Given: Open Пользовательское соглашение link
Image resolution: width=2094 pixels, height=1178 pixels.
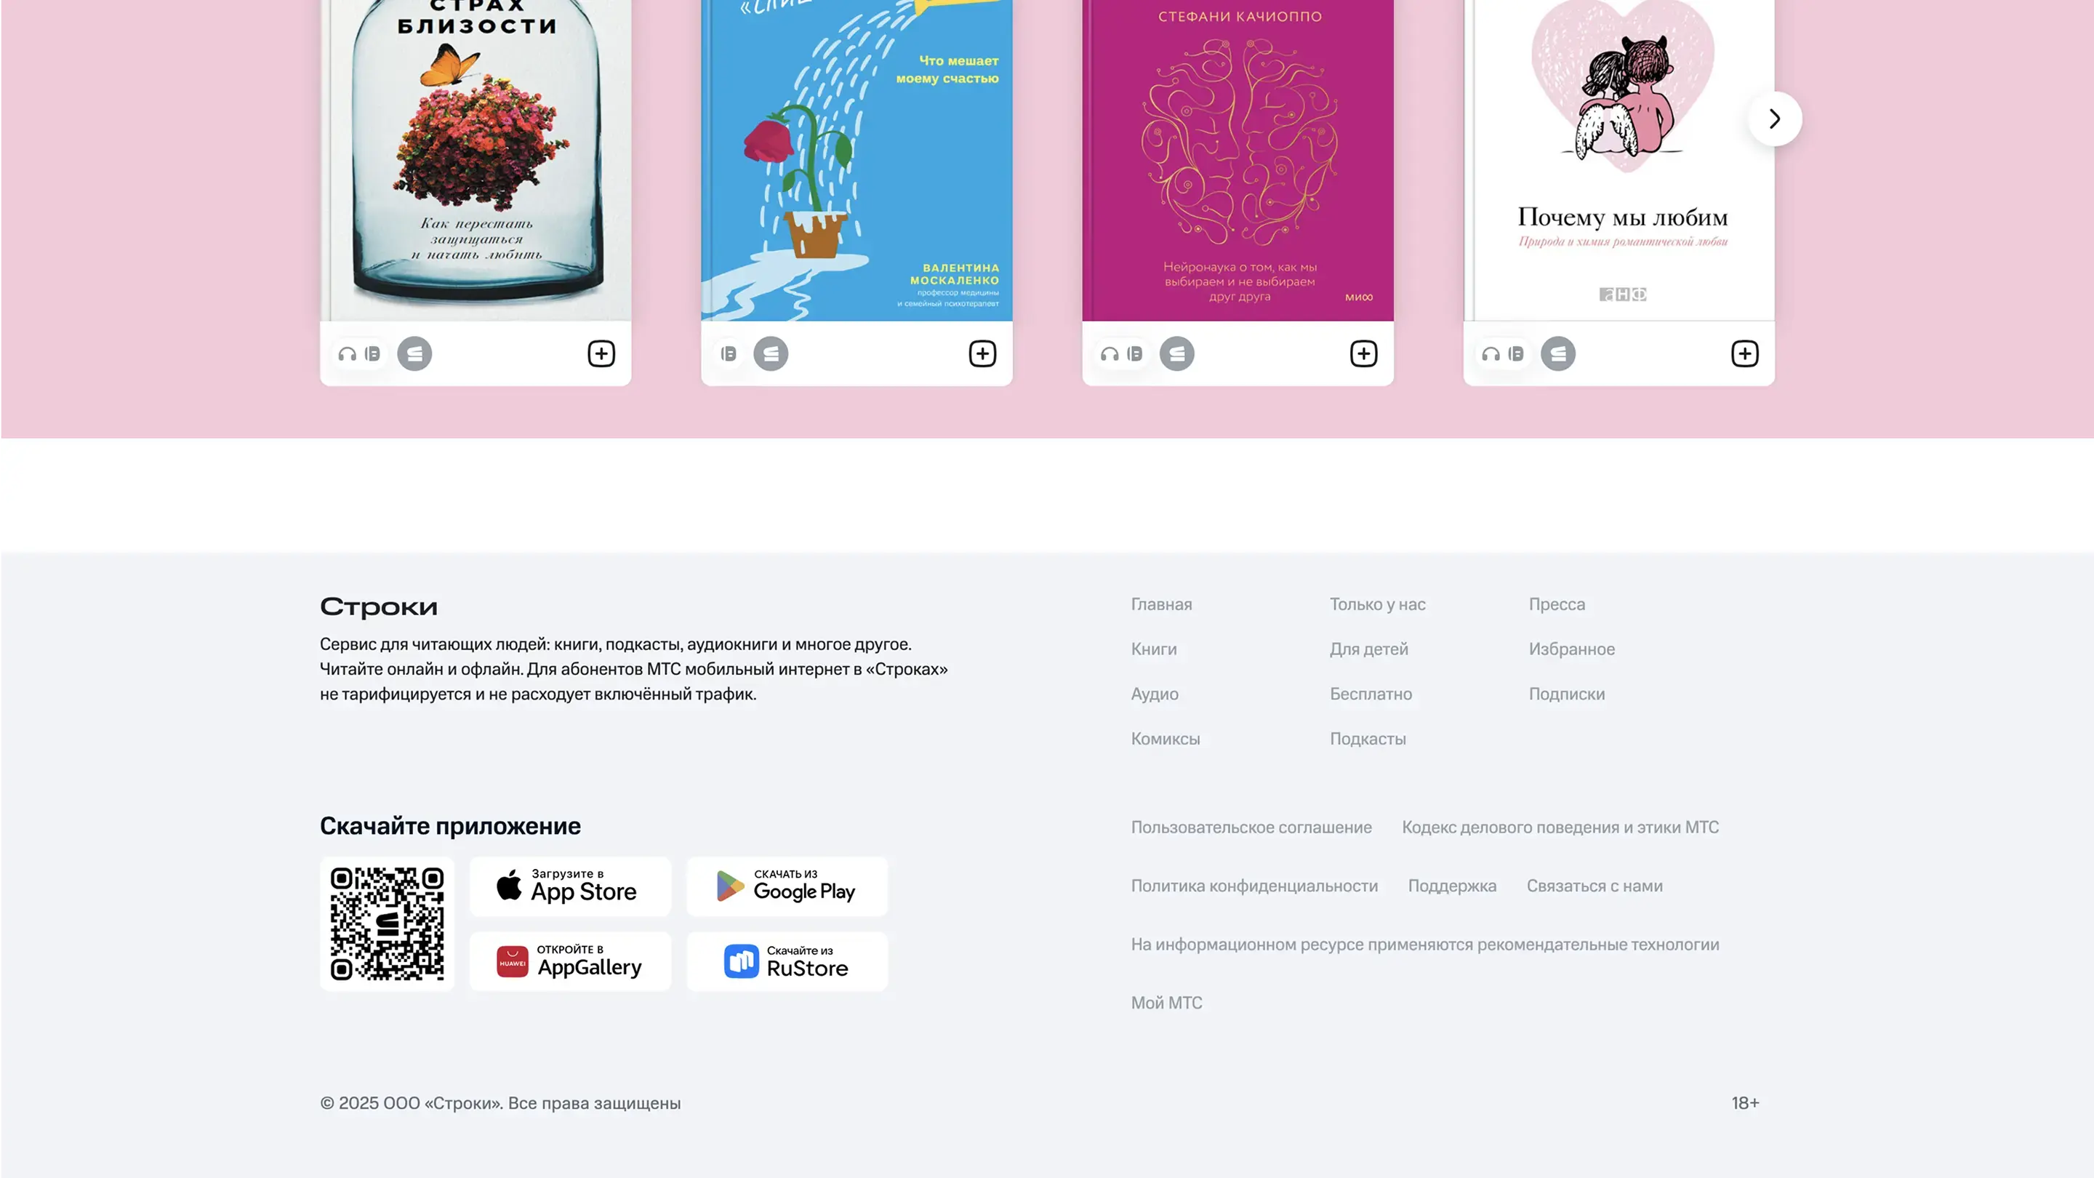Looking at the screenshot, I should (1251, 827).
